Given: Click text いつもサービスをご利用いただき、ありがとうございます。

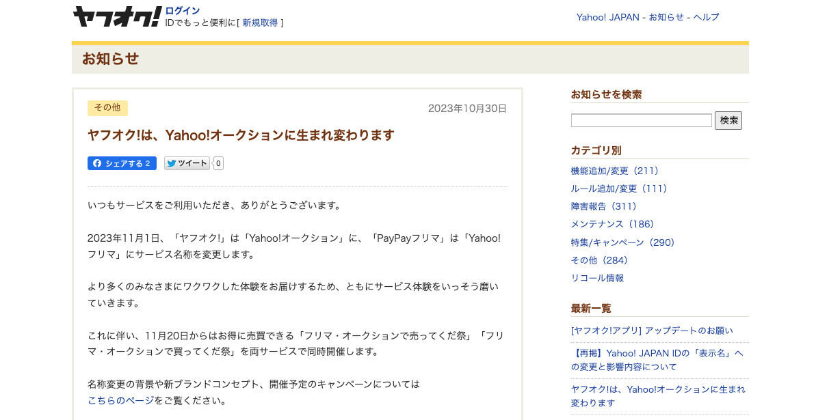Looking at the screenshot, I should coord(216,206).
